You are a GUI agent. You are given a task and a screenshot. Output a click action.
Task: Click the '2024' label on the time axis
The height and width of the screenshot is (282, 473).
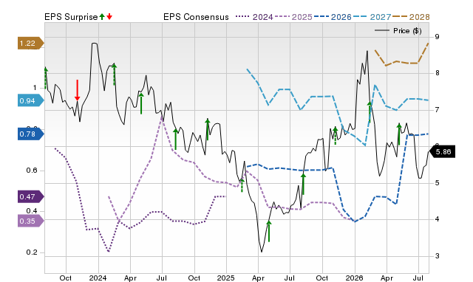pos(98,278)
